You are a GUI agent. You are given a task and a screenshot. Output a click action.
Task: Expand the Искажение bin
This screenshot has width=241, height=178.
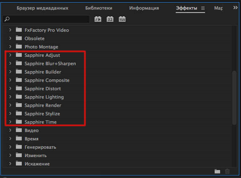[x=10, y=163]
